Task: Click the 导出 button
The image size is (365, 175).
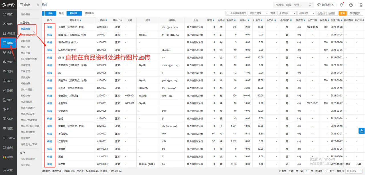Action: (61, 13)
